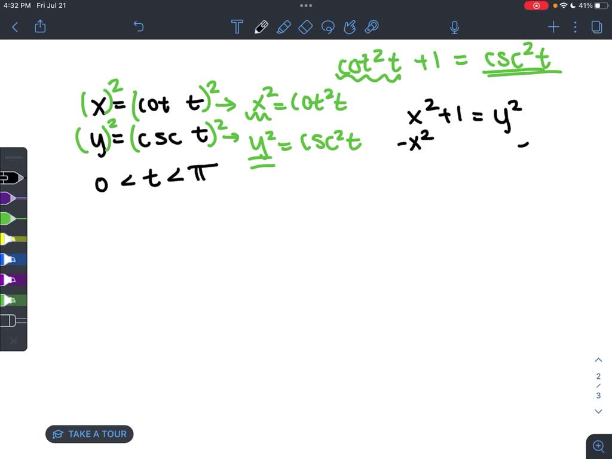The image size is (612, 459).
Task: Tap the back navigation chevron
Action: point(14,26)
